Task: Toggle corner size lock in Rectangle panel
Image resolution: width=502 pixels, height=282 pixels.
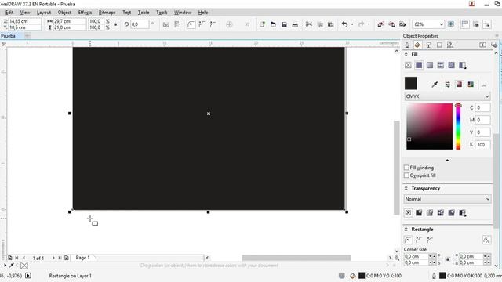Action: pyautogui.click(x=448, y=259)
